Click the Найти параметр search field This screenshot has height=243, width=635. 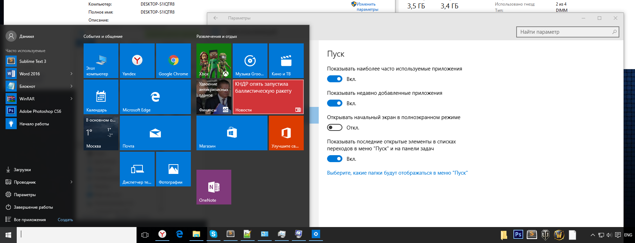click(568, 32)
